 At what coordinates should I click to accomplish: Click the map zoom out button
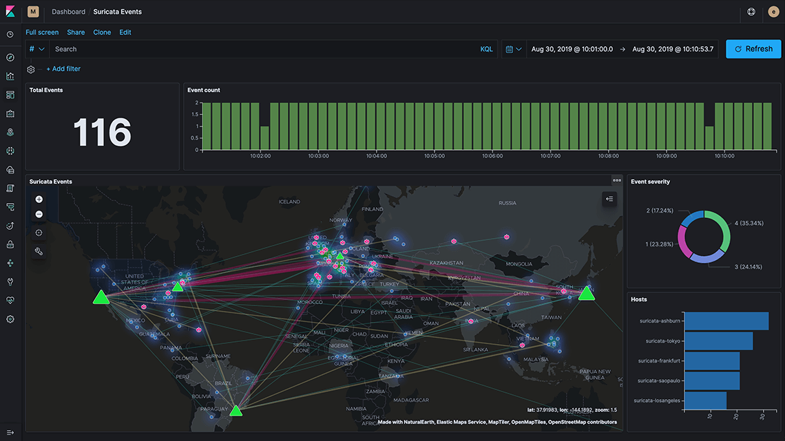[39, 215]
